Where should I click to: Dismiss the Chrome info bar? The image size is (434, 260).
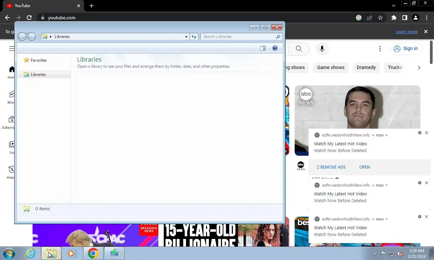(426, 31)
